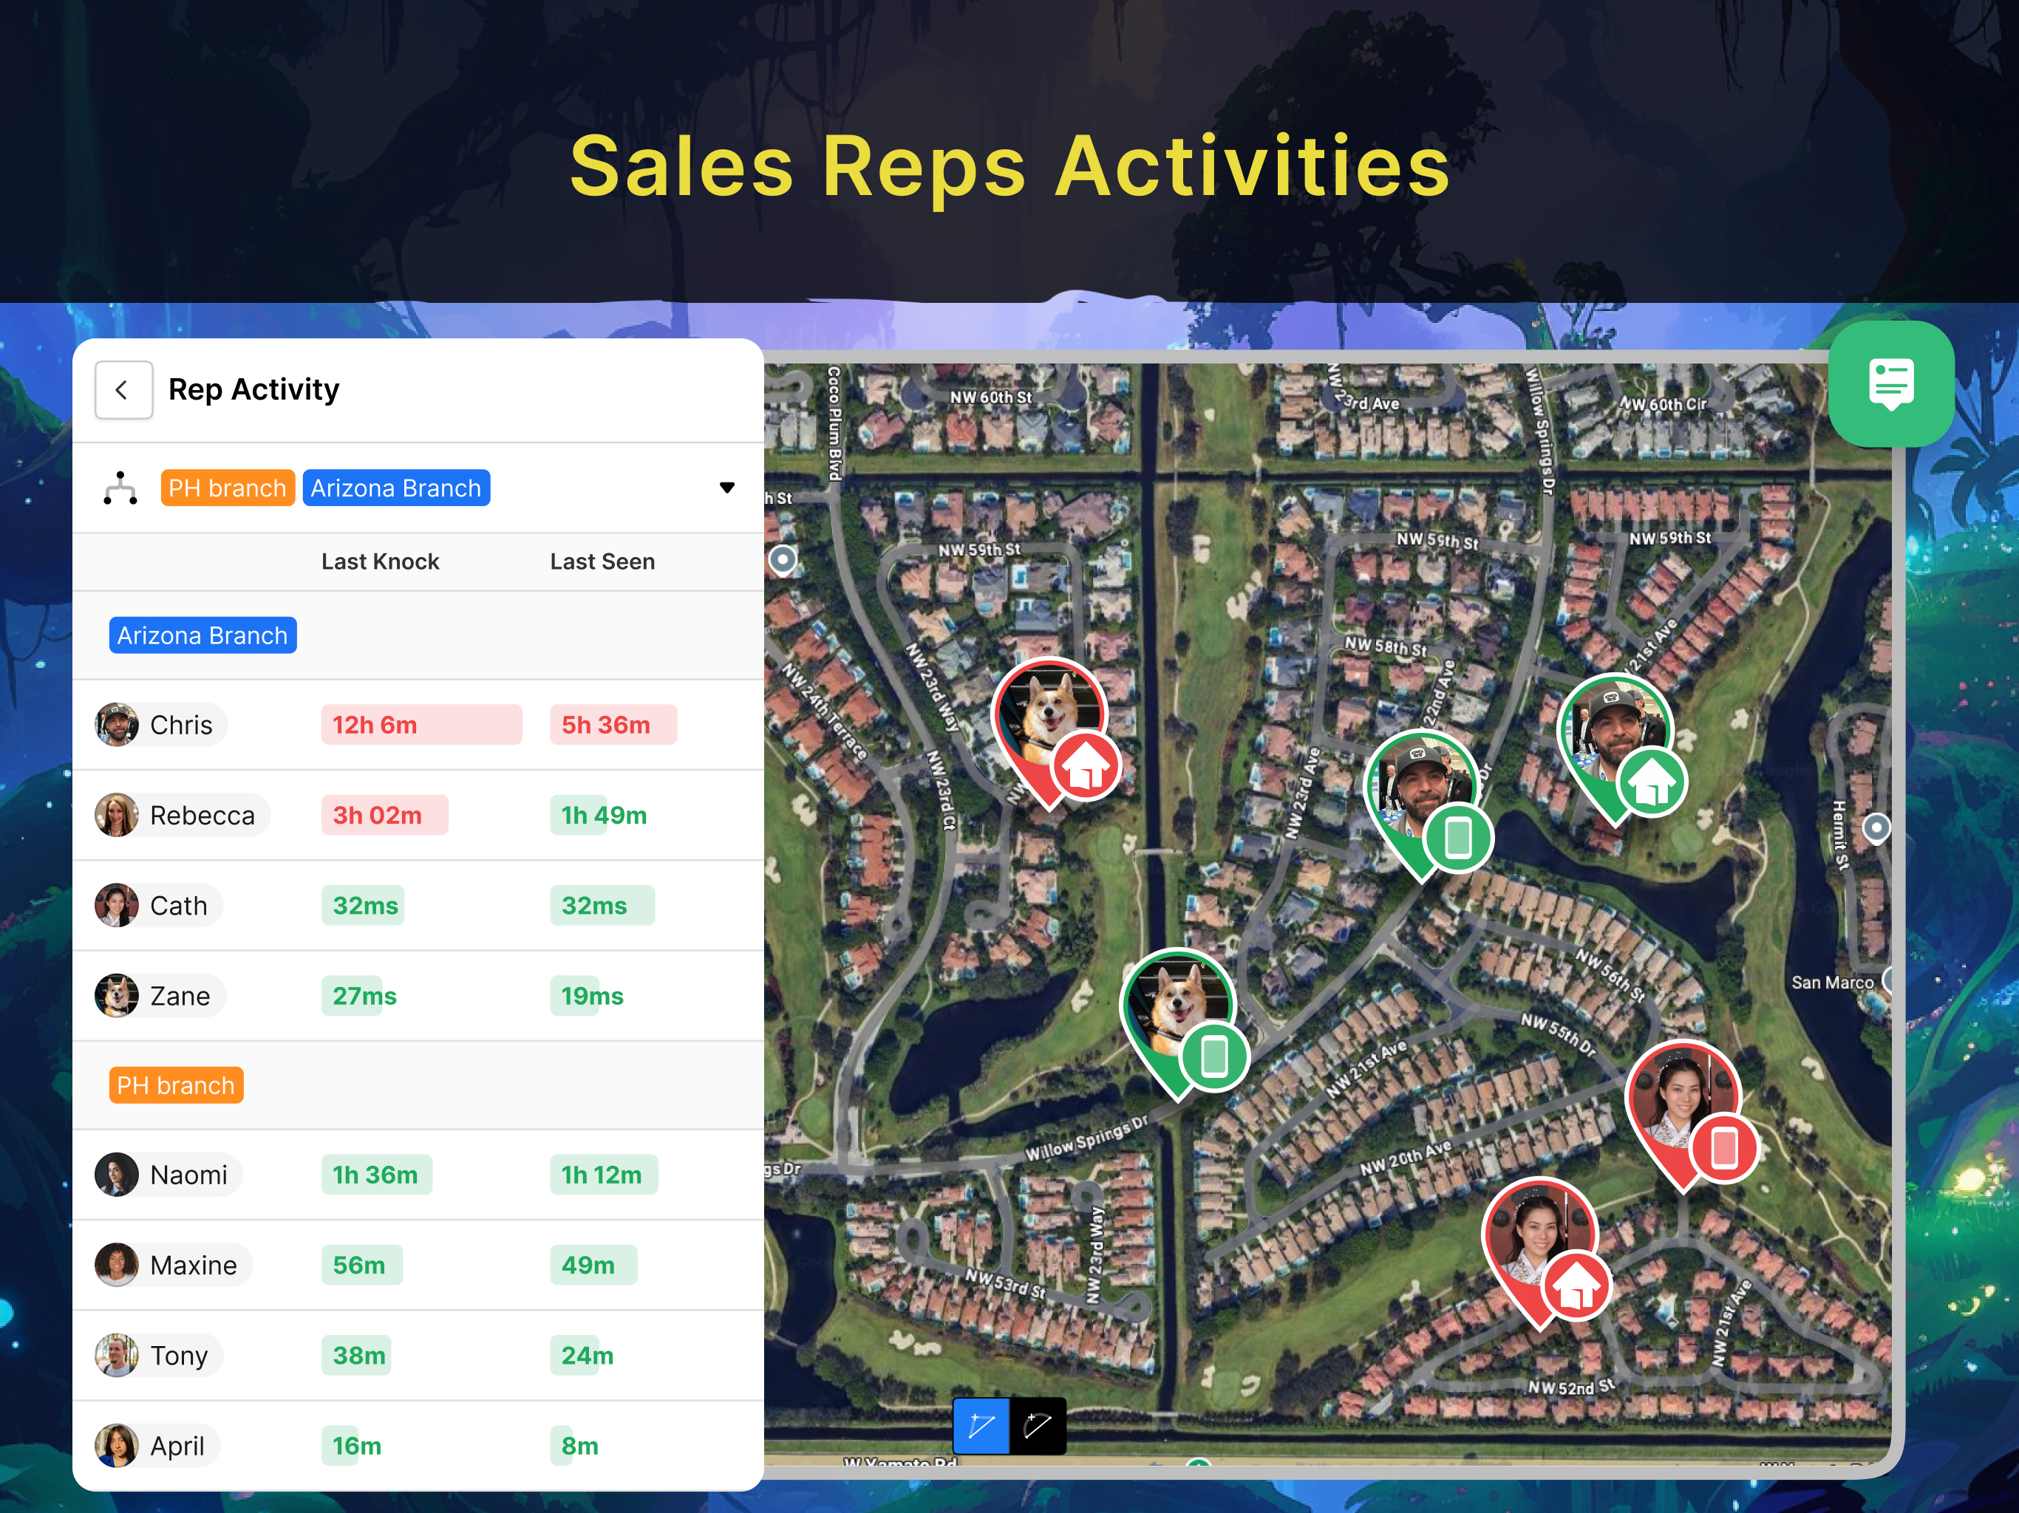Open Chris's rep row
Viewport: 2019px width, 1513px height.
point(418,725)
